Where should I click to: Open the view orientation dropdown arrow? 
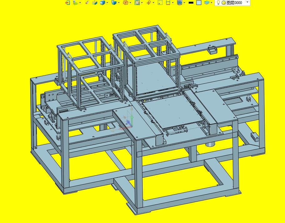tap(119, 2)
